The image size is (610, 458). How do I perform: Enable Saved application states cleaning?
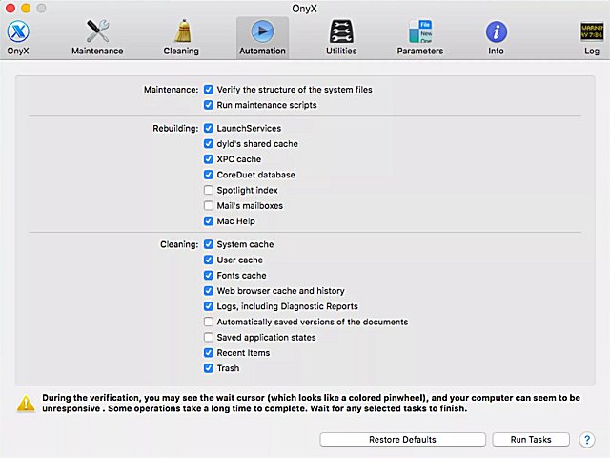[209, 338]
